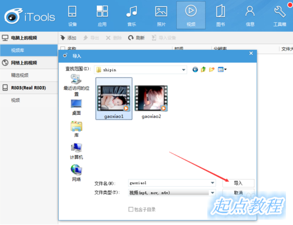Open the 工具箱 (Toolbox) section

point(279,16)
